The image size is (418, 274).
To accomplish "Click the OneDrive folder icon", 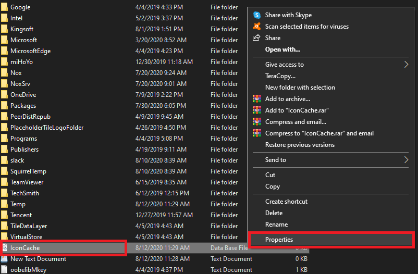I will point(4,95).
